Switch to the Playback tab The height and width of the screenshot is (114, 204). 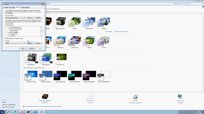coord(6,8)
